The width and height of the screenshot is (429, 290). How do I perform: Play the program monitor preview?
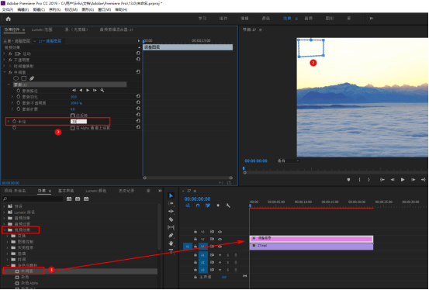(x=403, y=179)
